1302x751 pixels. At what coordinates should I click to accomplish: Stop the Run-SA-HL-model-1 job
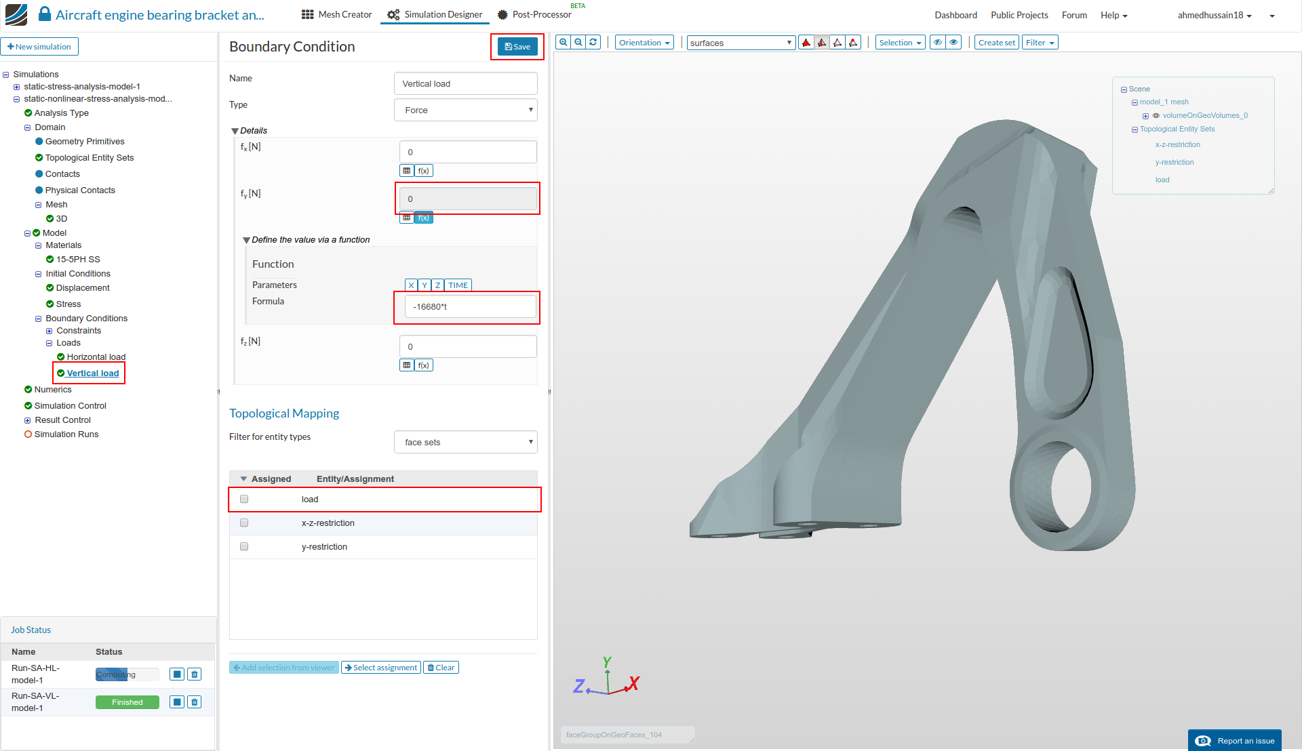[x=177, y=674]
